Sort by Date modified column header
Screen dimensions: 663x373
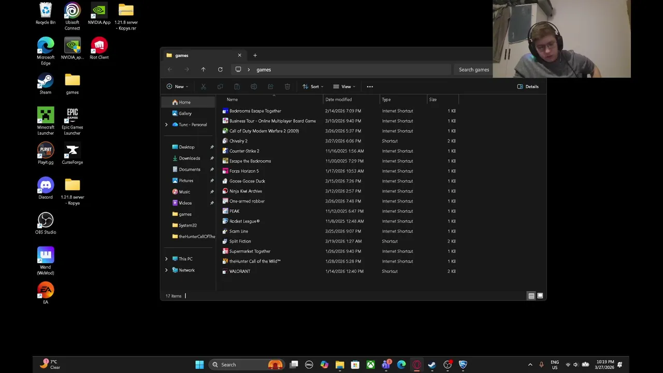tap(351, 99)
